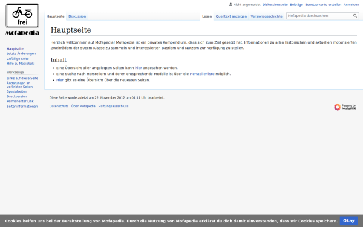This screenshot has height=227, width=363.
Task: Open the Herstellerliste link
Action: coord(202,74)
